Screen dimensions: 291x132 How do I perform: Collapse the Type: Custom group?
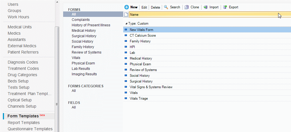(x=126, y=23)
